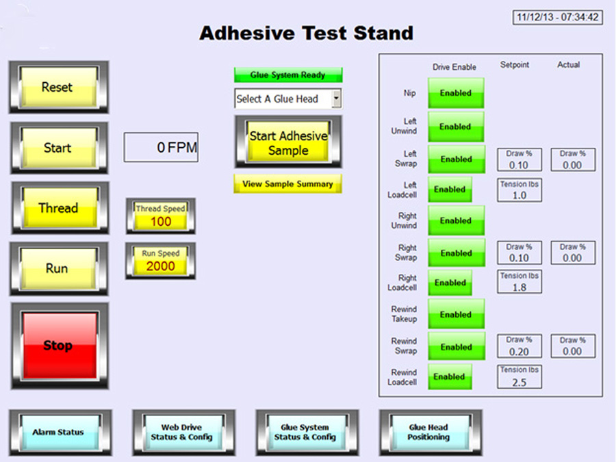Toggle Right Loadcell Enabled button
Image resolution: width=616 pixels, height=462 pixels.
(450, 283)
